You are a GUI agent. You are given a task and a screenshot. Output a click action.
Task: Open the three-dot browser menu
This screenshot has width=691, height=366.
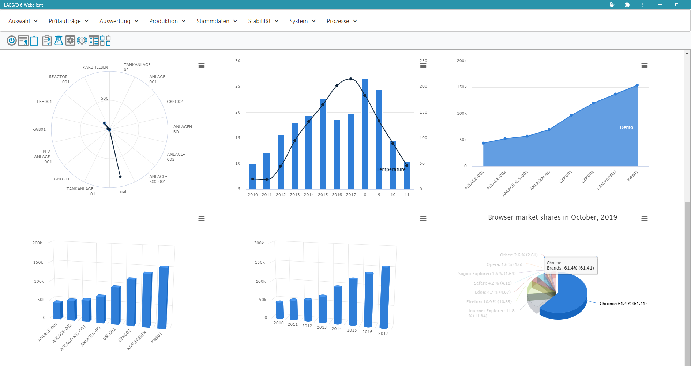point(642,5)
